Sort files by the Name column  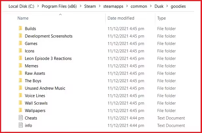pos(23,18)
